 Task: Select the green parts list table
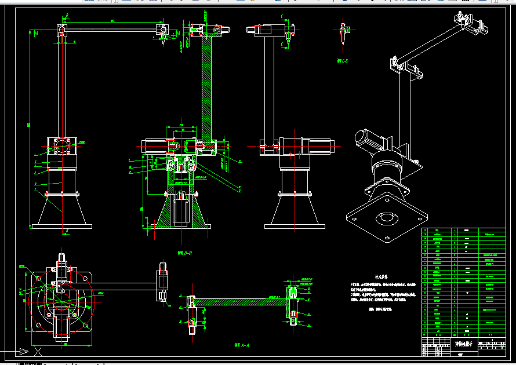tap(464, 282)
